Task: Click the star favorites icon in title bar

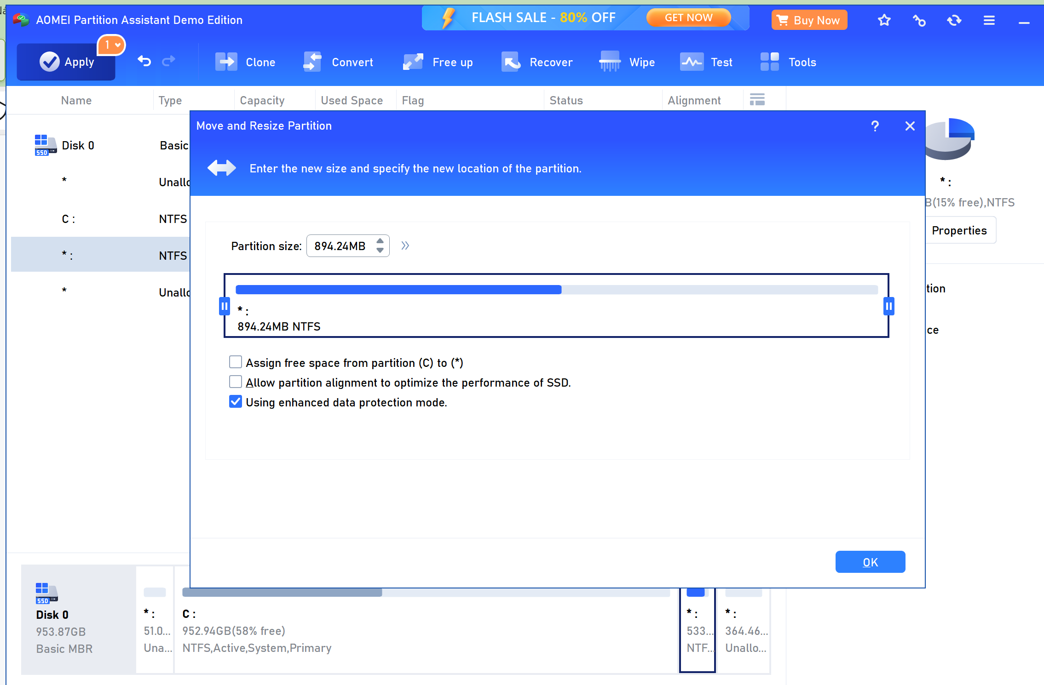Action: pyautogui.click(x=884, y=20)
